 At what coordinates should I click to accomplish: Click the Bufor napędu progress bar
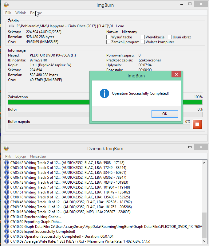pyautogui.click(x=99, y=127)
